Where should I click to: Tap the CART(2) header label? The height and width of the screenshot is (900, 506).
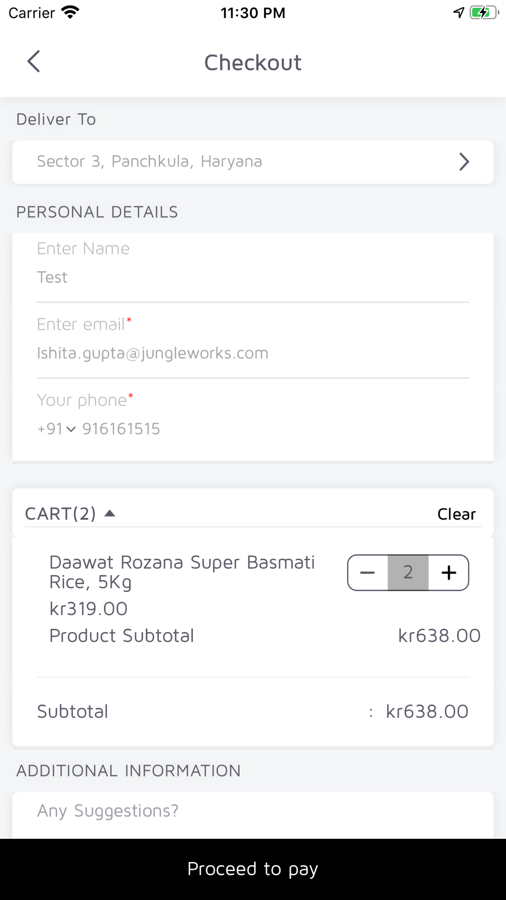coord(60,514)
